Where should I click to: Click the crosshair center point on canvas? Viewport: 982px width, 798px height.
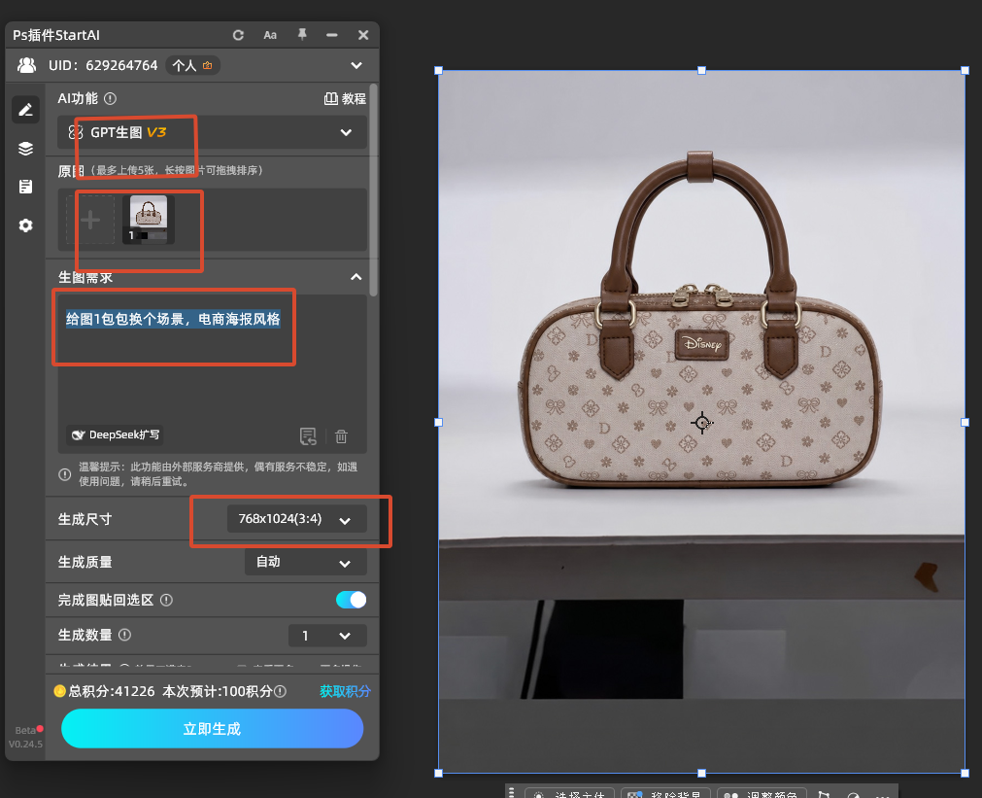702,423
